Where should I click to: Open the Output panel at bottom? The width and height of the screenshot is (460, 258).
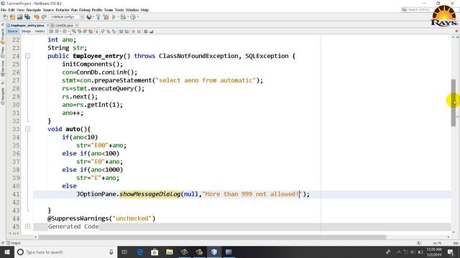(14, 243)
